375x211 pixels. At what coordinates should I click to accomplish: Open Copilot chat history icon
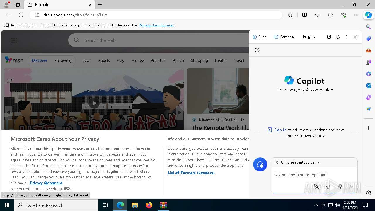pos(257,50)
